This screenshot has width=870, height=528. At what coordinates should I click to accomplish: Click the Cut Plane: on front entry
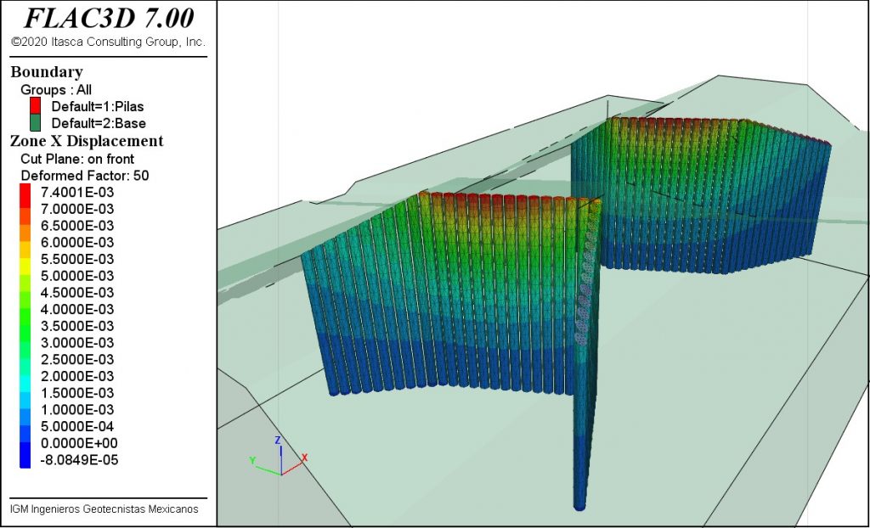(77, 158)
